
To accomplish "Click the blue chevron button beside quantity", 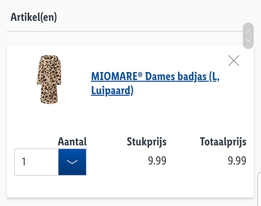I will click(72, 162).
